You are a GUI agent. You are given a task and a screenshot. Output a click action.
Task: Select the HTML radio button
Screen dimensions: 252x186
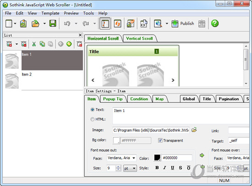(x=93, y=119)
